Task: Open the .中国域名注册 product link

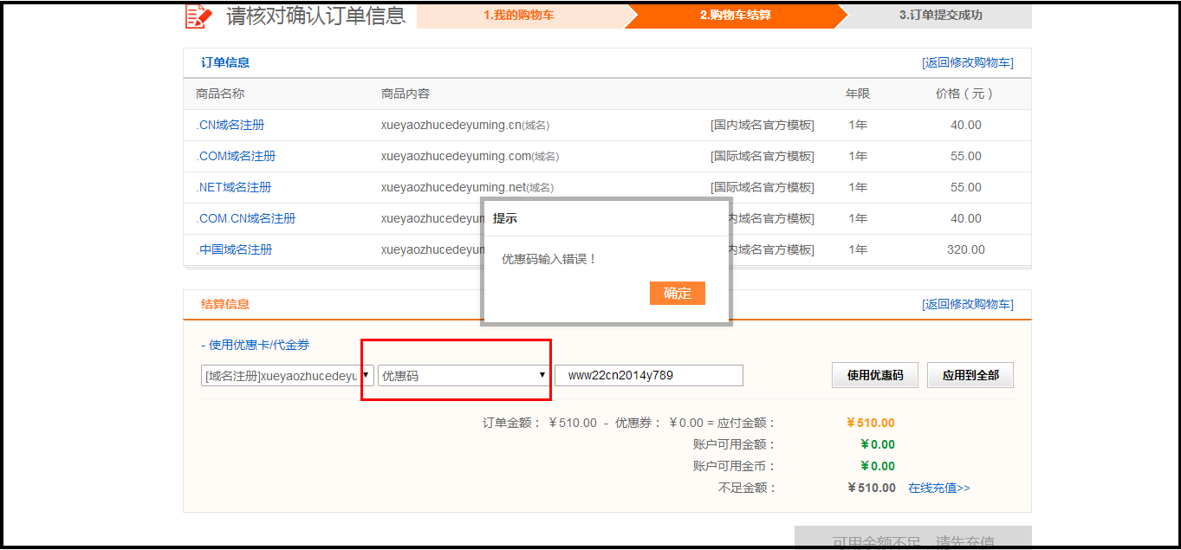Action: [x=234, y=249]
